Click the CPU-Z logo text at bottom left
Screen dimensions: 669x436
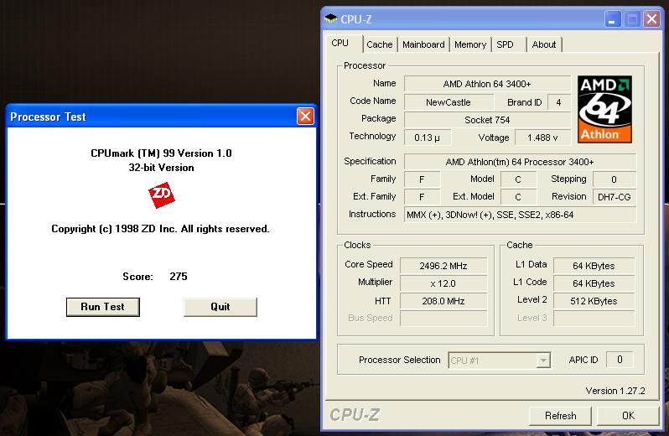tap(355, 415)
